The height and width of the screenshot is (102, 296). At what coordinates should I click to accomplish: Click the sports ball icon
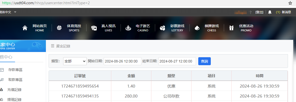[x=59, y=28]
